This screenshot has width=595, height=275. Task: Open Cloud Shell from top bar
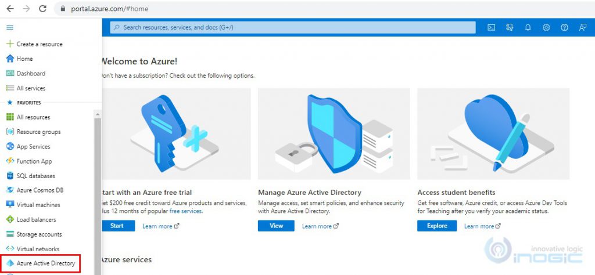[491, 27]
